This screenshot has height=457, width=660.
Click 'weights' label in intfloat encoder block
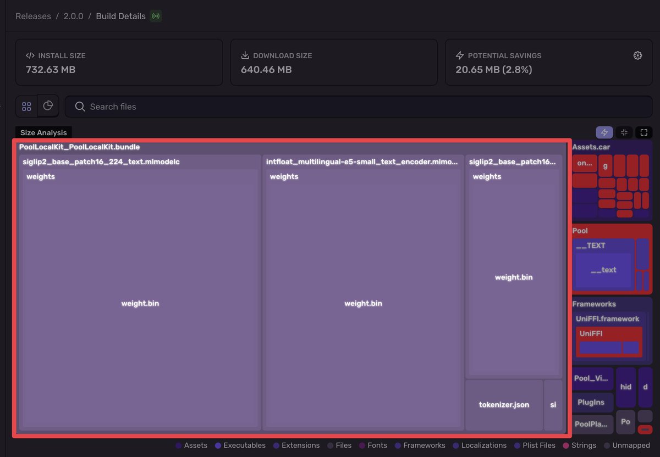pos(284,177)
